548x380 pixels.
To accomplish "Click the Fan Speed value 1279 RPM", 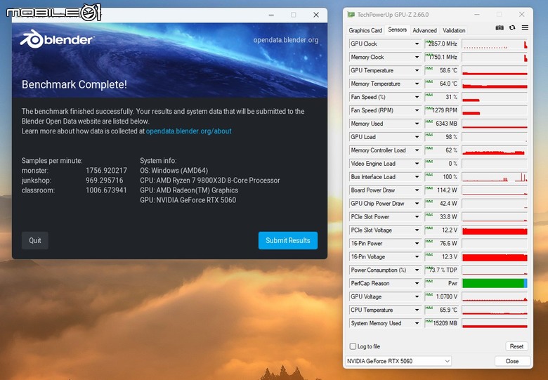I will pos(442,110).
